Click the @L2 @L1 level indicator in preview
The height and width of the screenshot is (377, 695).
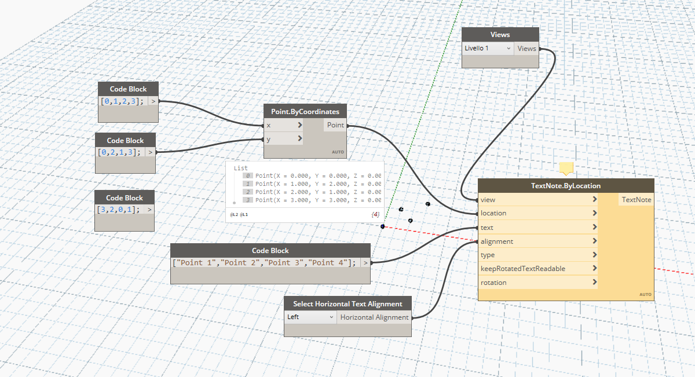pyautogui.click(x=239, y=215)
